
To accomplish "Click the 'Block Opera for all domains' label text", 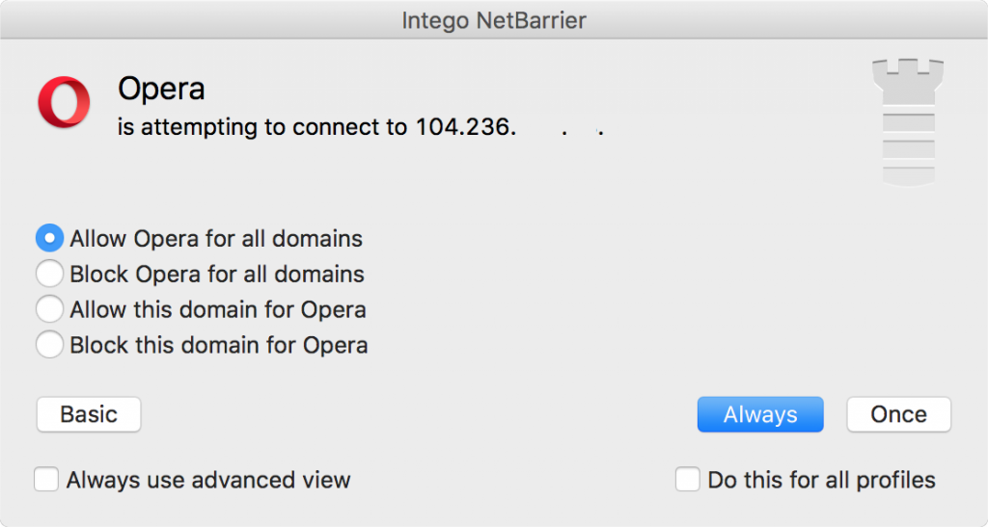I will point(217,275).
